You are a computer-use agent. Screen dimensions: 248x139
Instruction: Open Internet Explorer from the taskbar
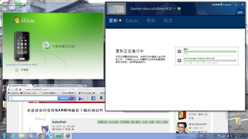pyautogui.click(x=14, y=136)
